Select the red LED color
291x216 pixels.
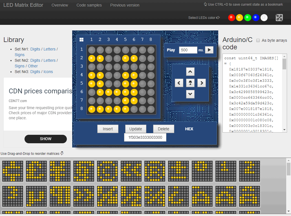pyautogui.click(x=232, y=18)
